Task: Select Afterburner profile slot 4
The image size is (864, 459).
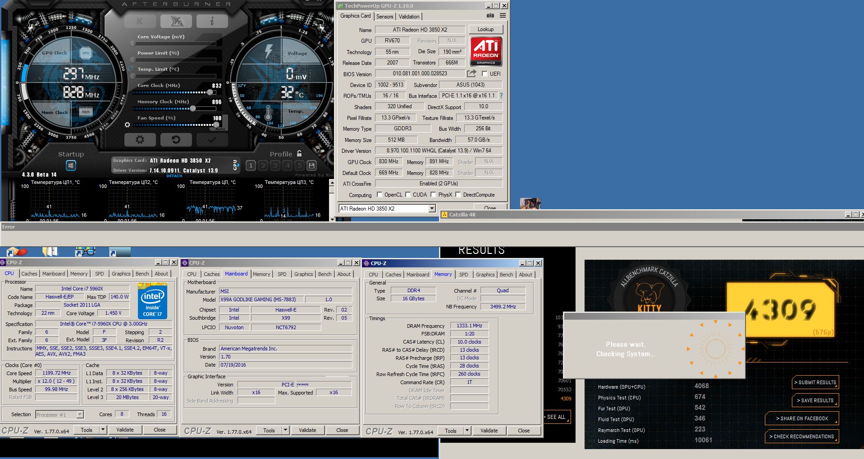Action: (x=288, y=165)
